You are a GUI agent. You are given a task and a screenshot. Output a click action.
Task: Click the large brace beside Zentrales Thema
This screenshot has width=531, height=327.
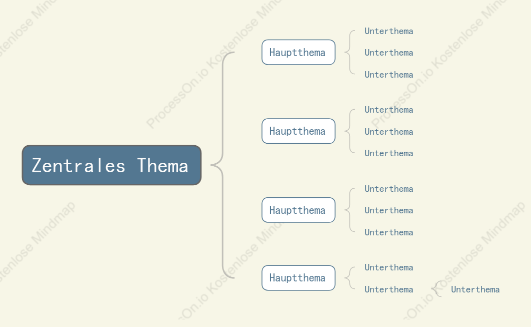point(222,165)
